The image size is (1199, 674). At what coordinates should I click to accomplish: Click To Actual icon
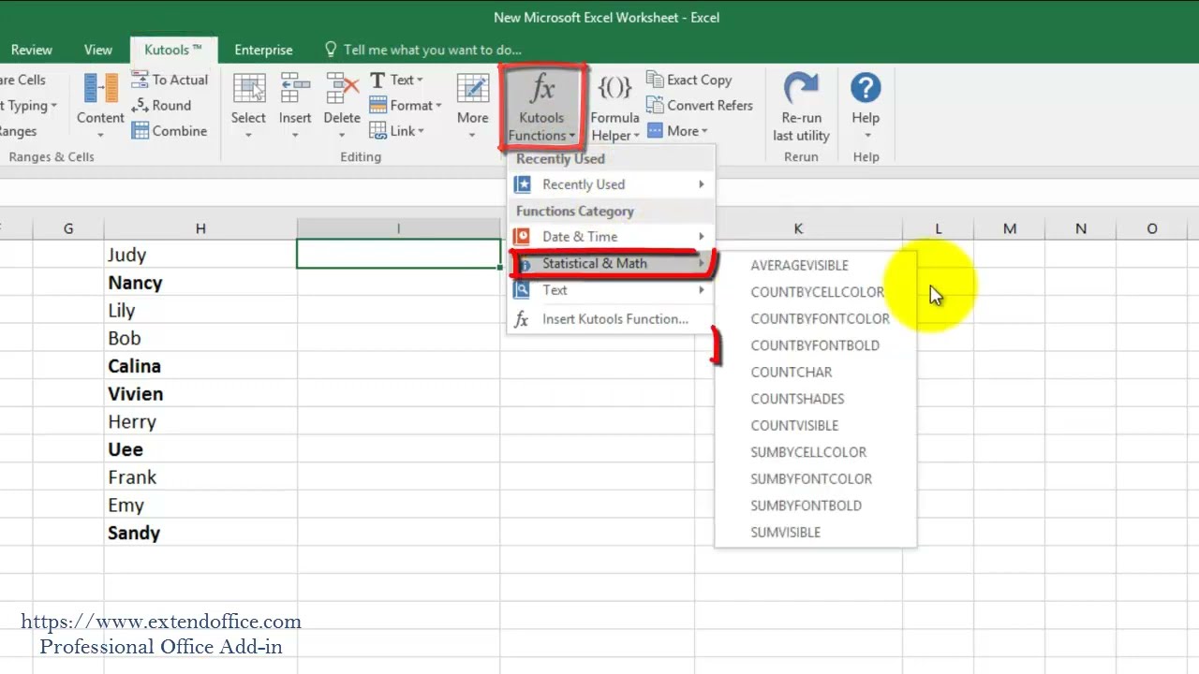(141, 80)
